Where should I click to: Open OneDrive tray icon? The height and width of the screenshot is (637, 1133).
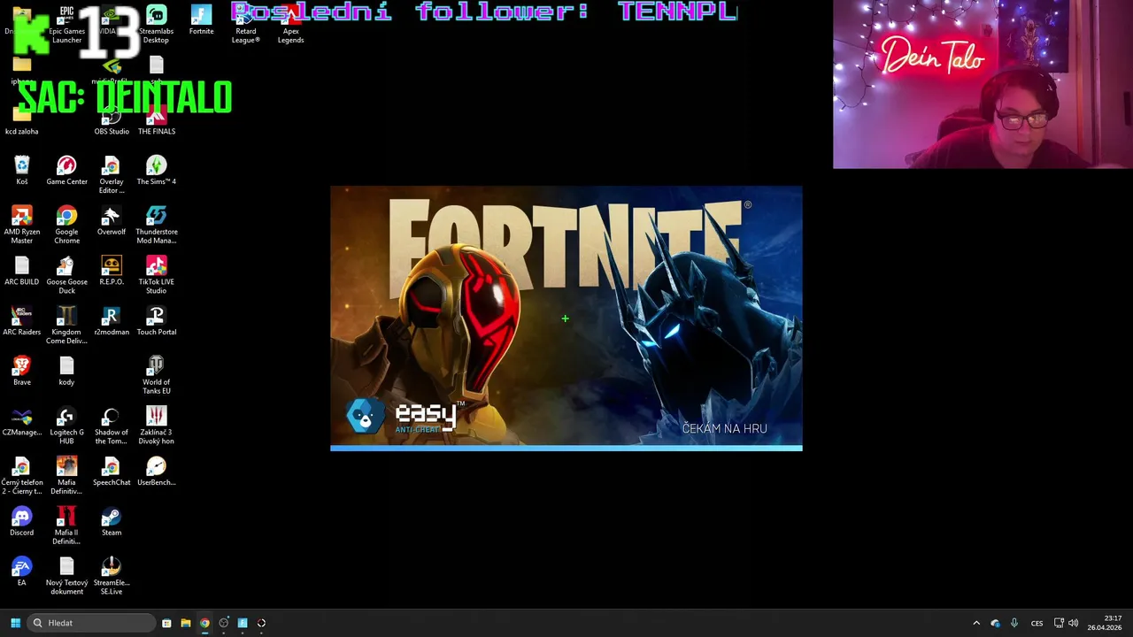995,623
